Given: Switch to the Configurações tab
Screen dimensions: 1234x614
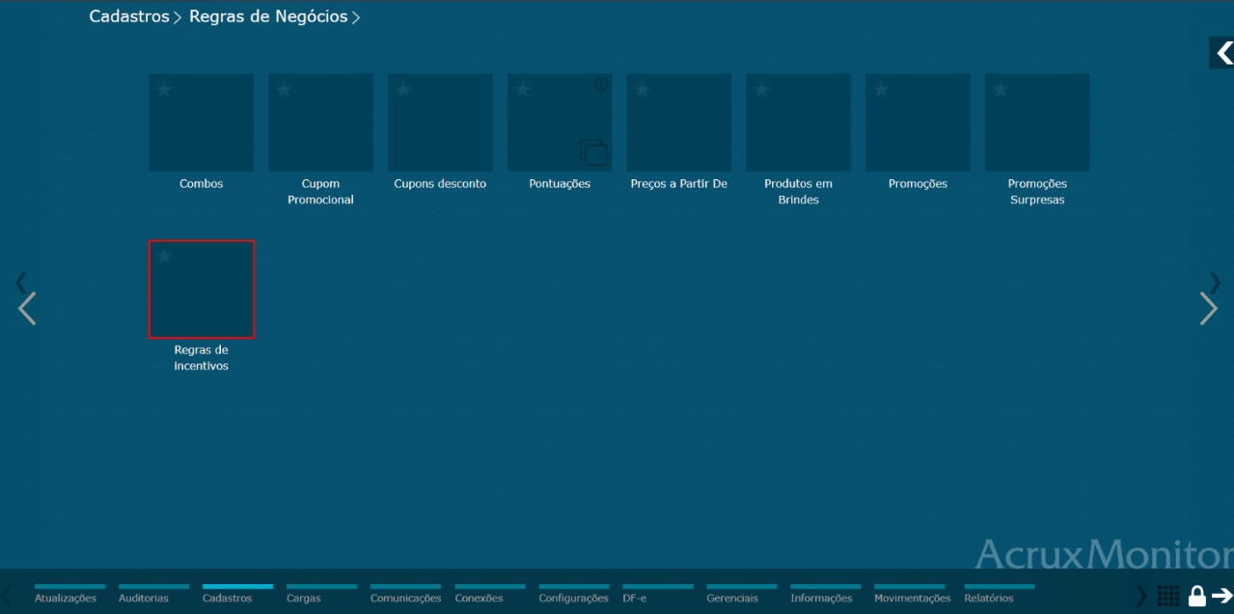Looking at the screenshot, I should 573,593.
